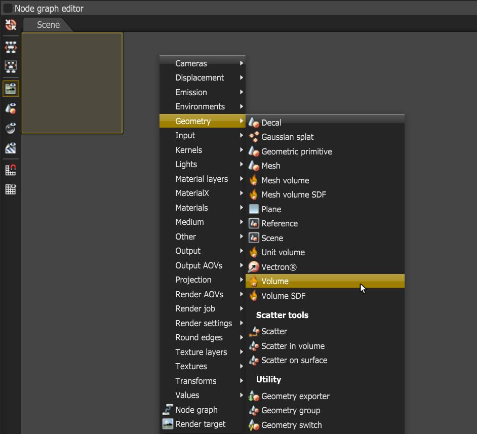Click the Volume SDF flame icon
This screenshot has width=477, height=434.
254,296
